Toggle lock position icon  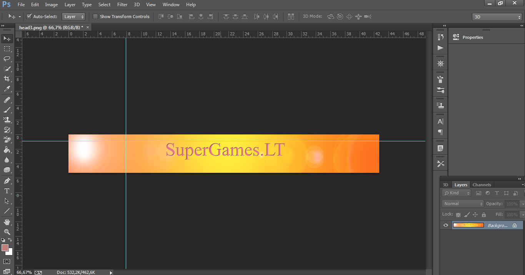pos(475,215)
